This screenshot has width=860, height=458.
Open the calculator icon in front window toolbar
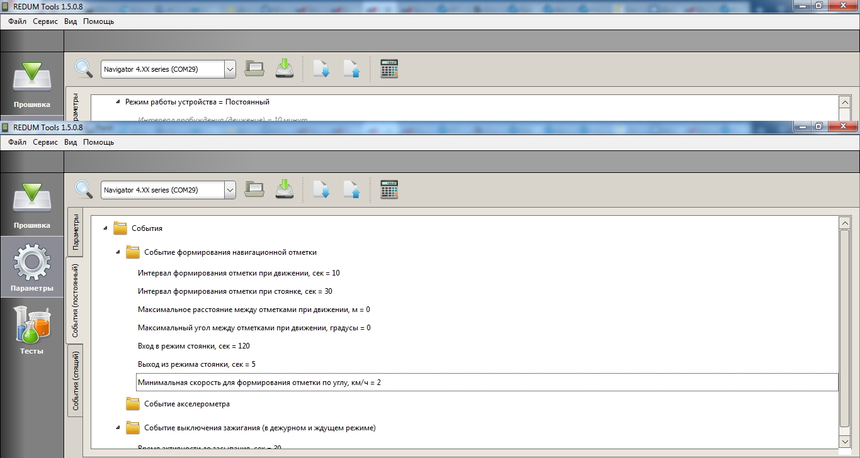coord(390,189)
